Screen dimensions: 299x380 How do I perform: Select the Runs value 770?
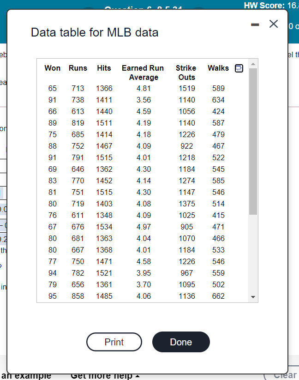[x=78, y=181]
